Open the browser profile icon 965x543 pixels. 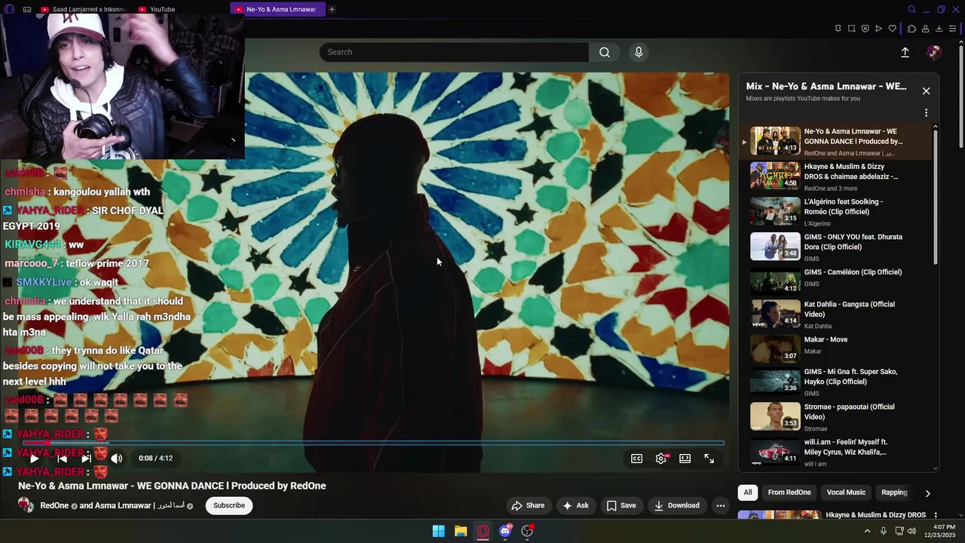click(x=925, y=29)
